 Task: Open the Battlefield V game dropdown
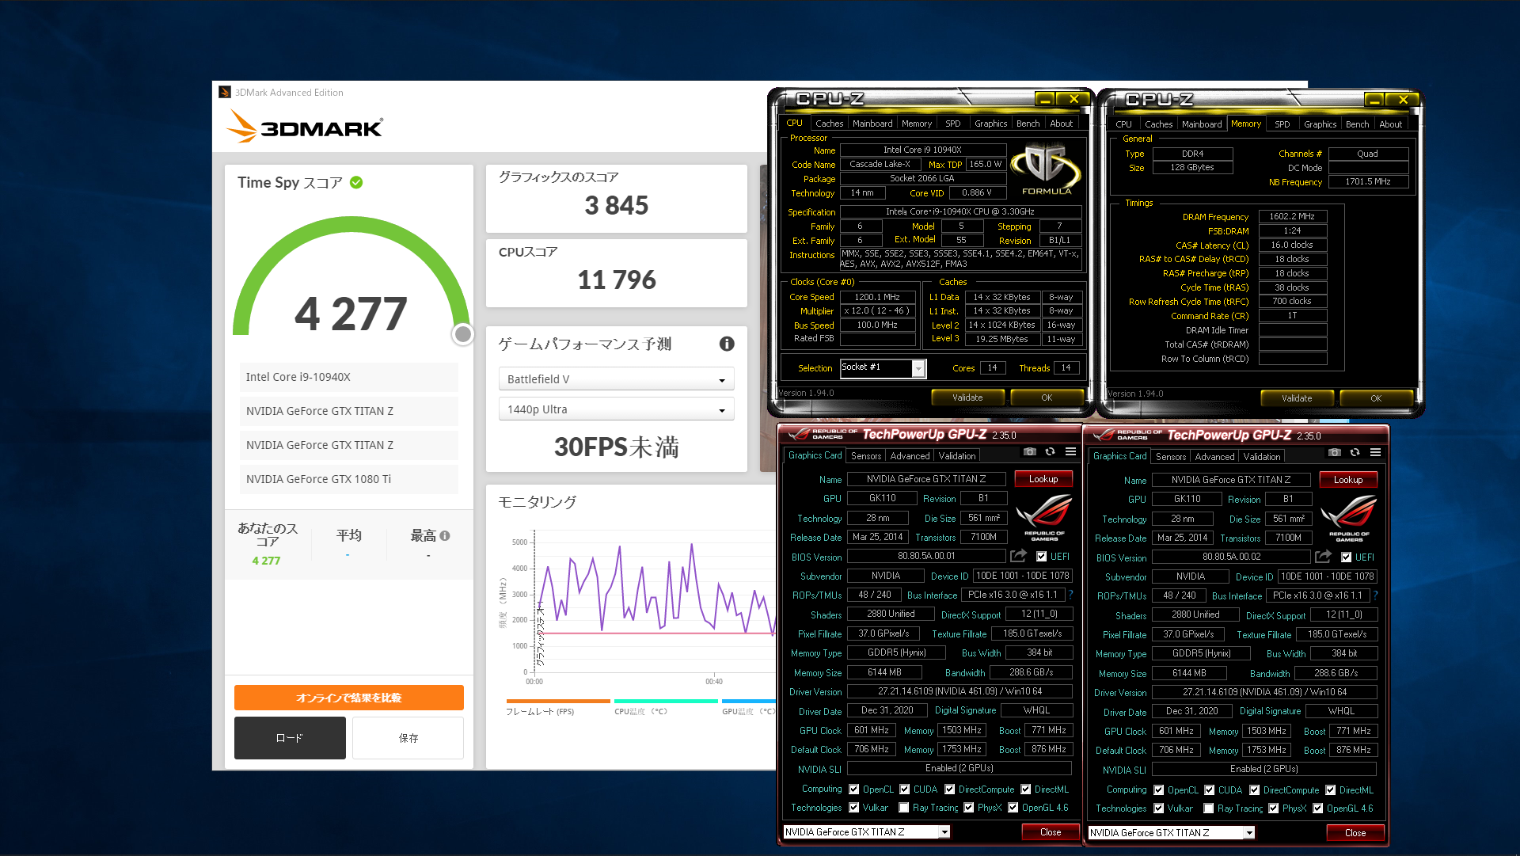(x=616, y=379)
